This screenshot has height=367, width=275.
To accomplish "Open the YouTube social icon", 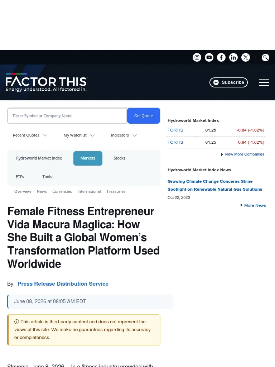I will click(x=209, y=57).
